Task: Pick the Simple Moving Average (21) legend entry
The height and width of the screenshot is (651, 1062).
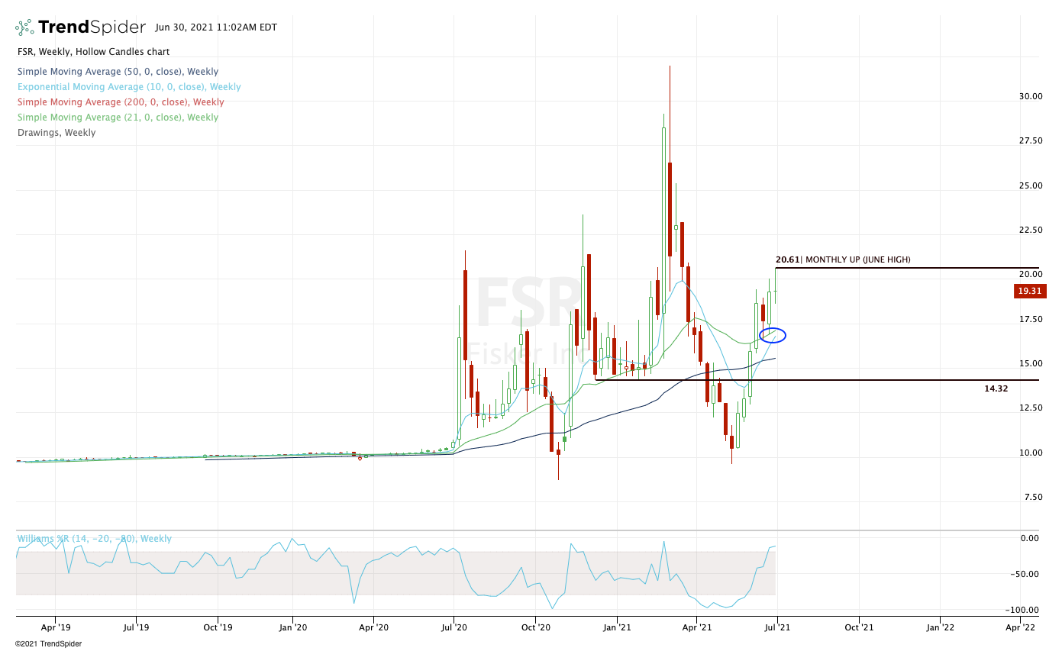Action: pyautogui.click(x=118, y=118)
